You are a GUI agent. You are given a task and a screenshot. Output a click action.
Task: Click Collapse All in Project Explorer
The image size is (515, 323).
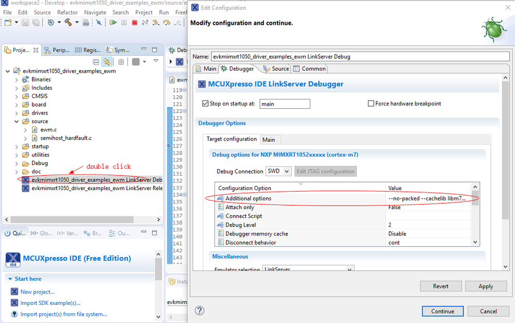coord(96,62)
